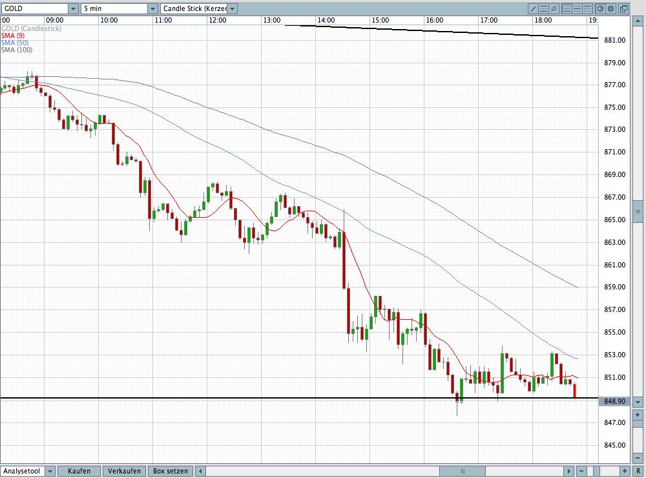Open the GOLD instrument dropdown arrow
The width and height of the screenshot is (646, 478).
coord(73,8)
